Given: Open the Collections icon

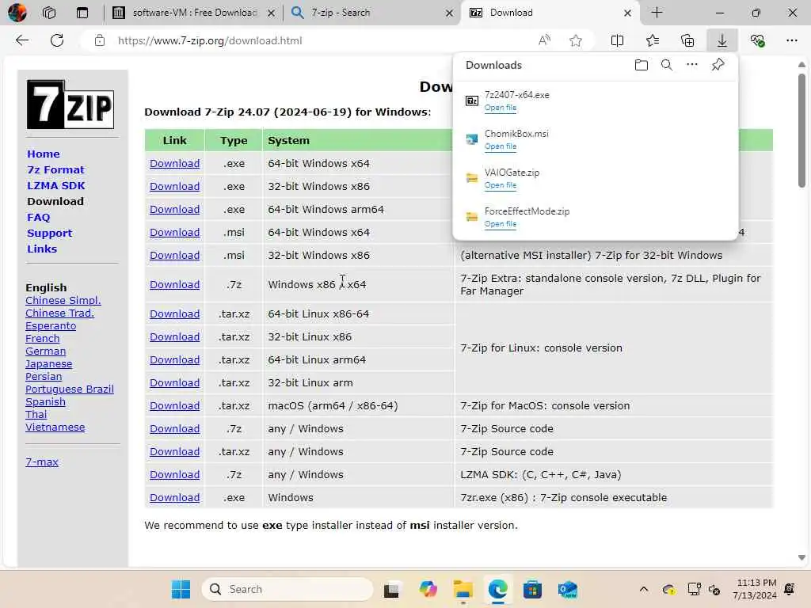Looking at the screenshot, I should tap(687, 40).
